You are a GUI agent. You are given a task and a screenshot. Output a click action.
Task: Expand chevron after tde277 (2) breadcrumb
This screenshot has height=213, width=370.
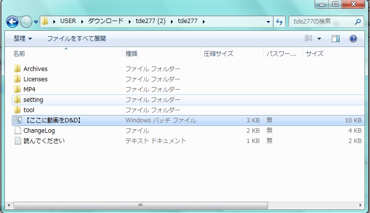click(x=172, y=22)
